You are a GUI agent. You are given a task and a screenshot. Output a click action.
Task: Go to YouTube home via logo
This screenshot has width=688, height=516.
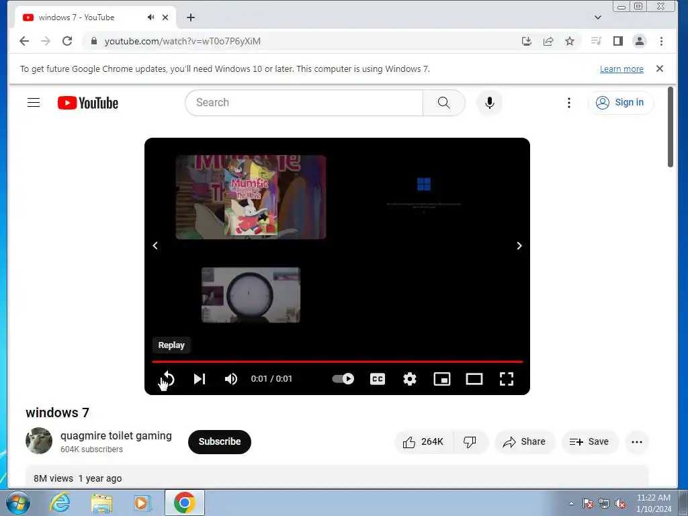click(88, 103)
